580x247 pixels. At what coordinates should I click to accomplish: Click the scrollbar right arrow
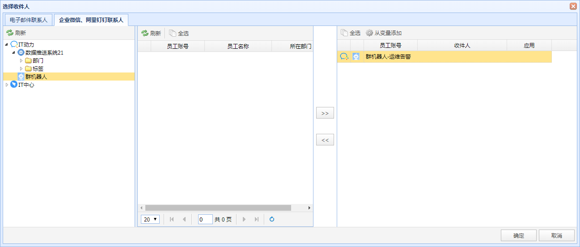tap(309, 208)
